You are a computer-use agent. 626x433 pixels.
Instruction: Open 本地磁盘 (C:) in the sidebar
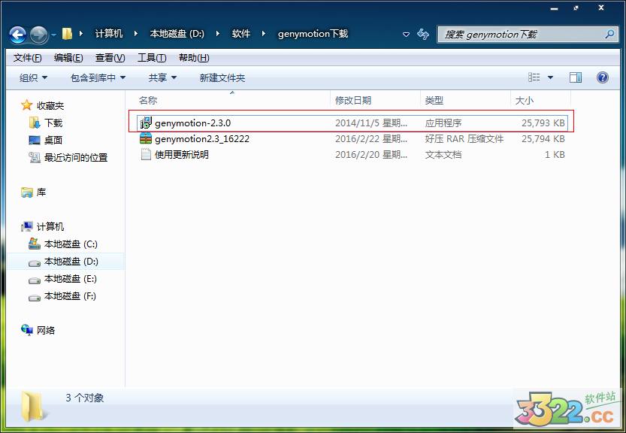[x=71, y=244]
